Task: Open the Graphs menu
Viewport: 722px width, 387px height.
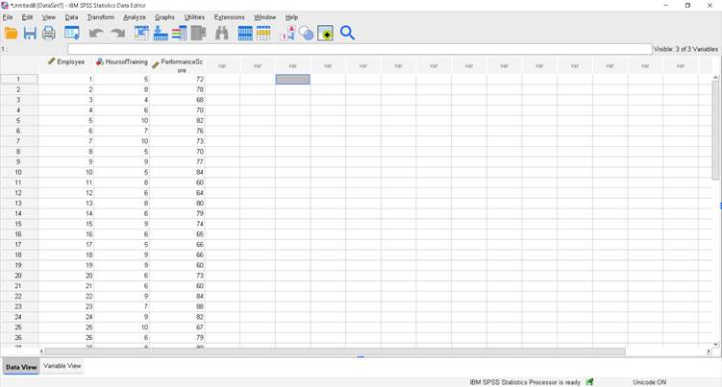Action: pyautogui.click(x=164, y=17)
